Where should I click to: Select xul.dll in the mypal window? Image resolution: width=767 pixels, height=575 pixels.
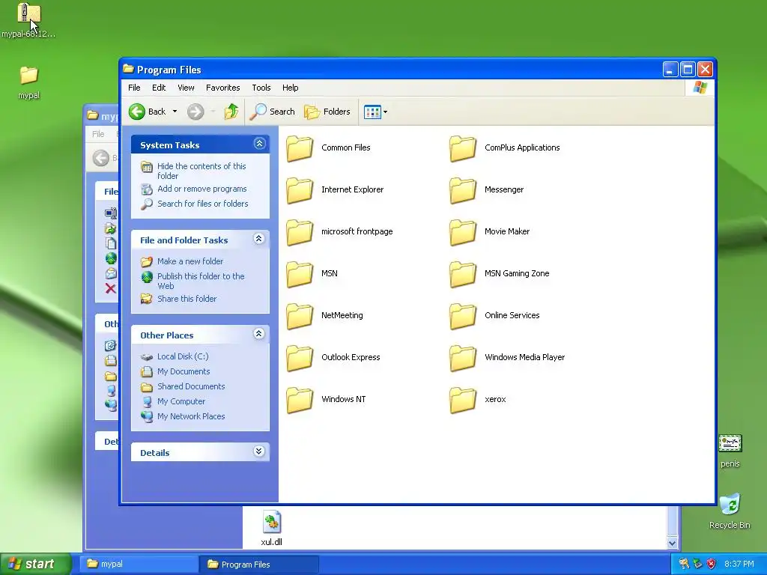pyautogui.click(x=271, y=528)
